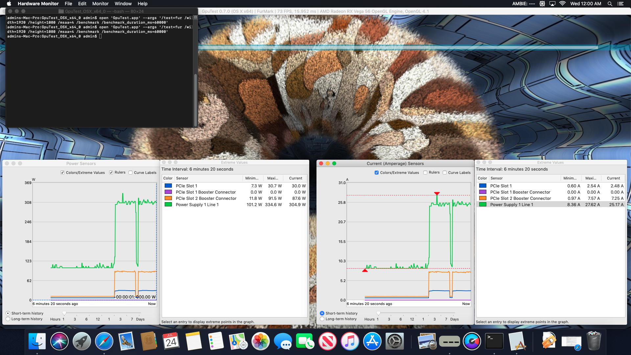
Task: Open the Apple menu
Action: coord(9,4)
